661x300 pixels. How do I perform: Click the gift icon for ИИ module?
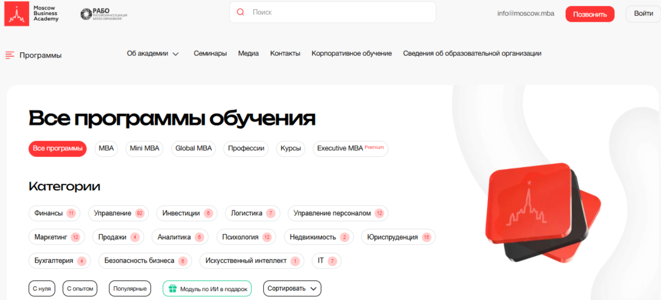point(172,289)
